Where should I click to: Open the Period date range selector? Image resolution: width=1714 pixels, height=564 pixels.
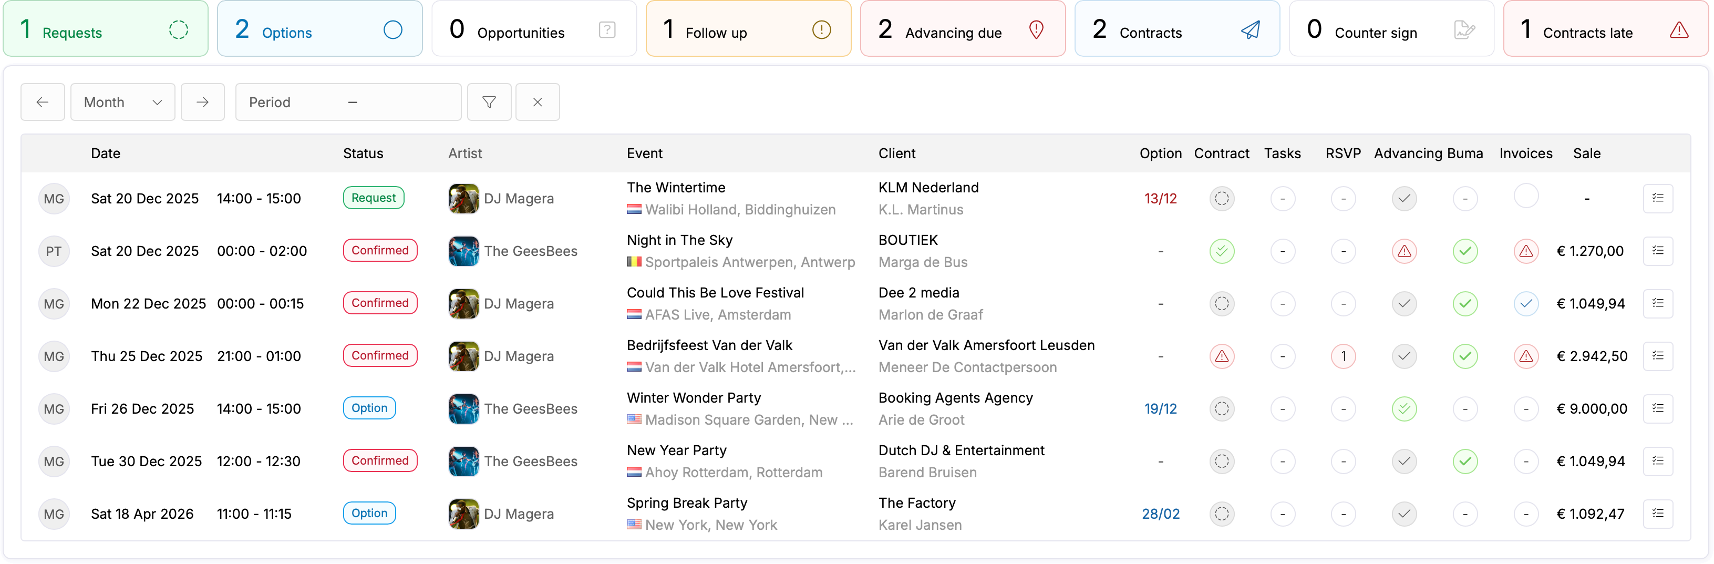348,102
